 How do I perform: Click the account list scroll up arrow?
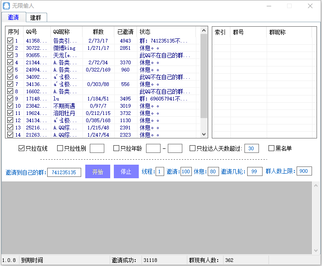tap(204, 30)
